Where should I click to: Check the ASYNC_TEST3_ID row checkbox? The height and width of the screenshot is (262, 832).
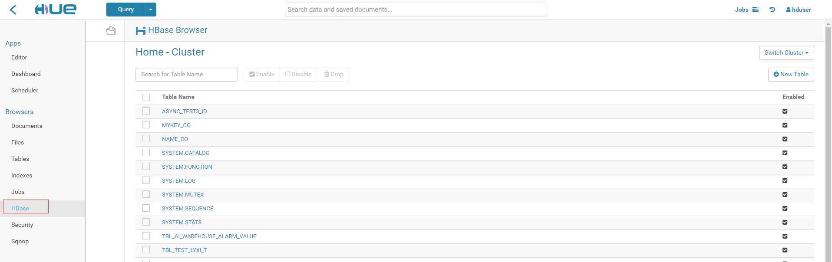(x=146, y=111)
